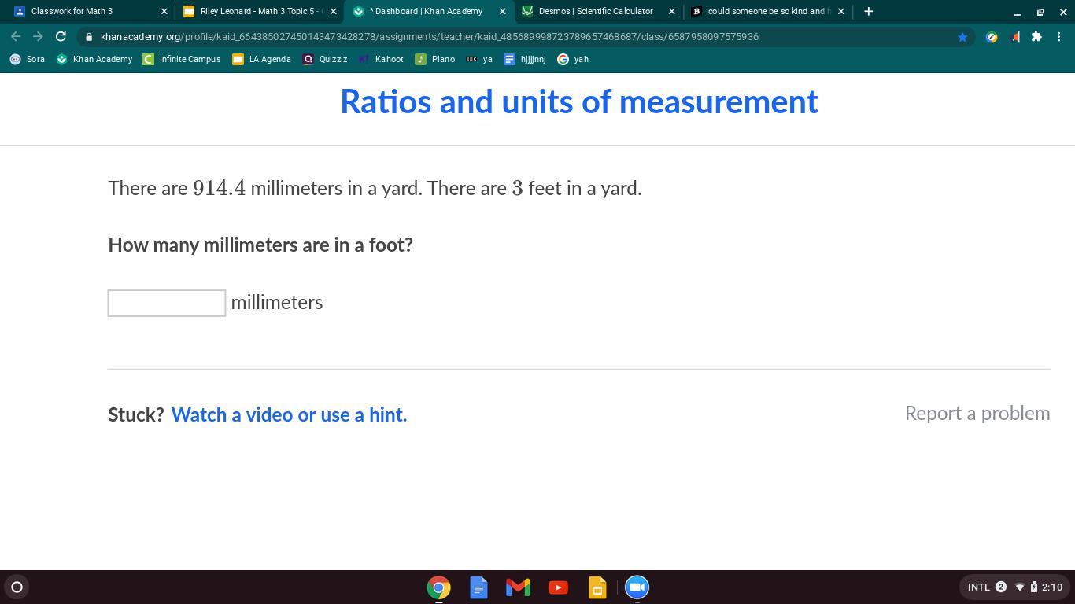Launch YouTube from the shelf
This screenshot has height=604, width=1075.
[558, 587]
